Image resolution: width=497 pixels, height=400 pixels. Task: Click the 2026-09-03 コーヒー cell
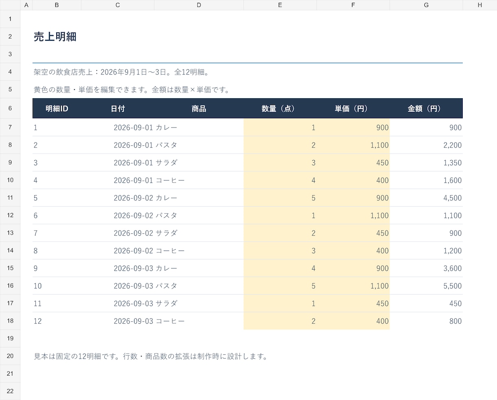click(149, 321)
